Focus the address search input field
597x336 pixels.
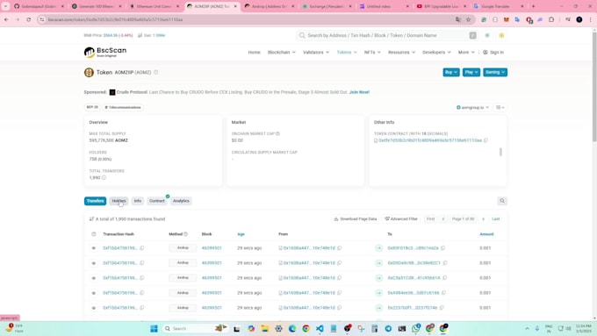click(x=386, y=35)
